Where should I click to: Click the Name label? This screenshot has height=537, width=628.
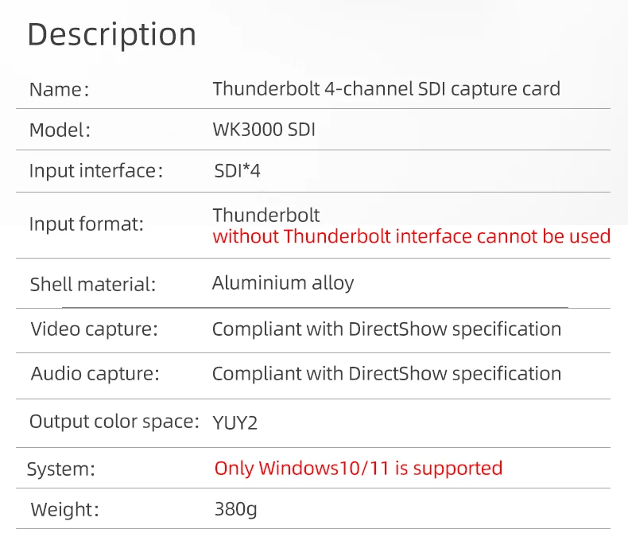pos(60,89)
